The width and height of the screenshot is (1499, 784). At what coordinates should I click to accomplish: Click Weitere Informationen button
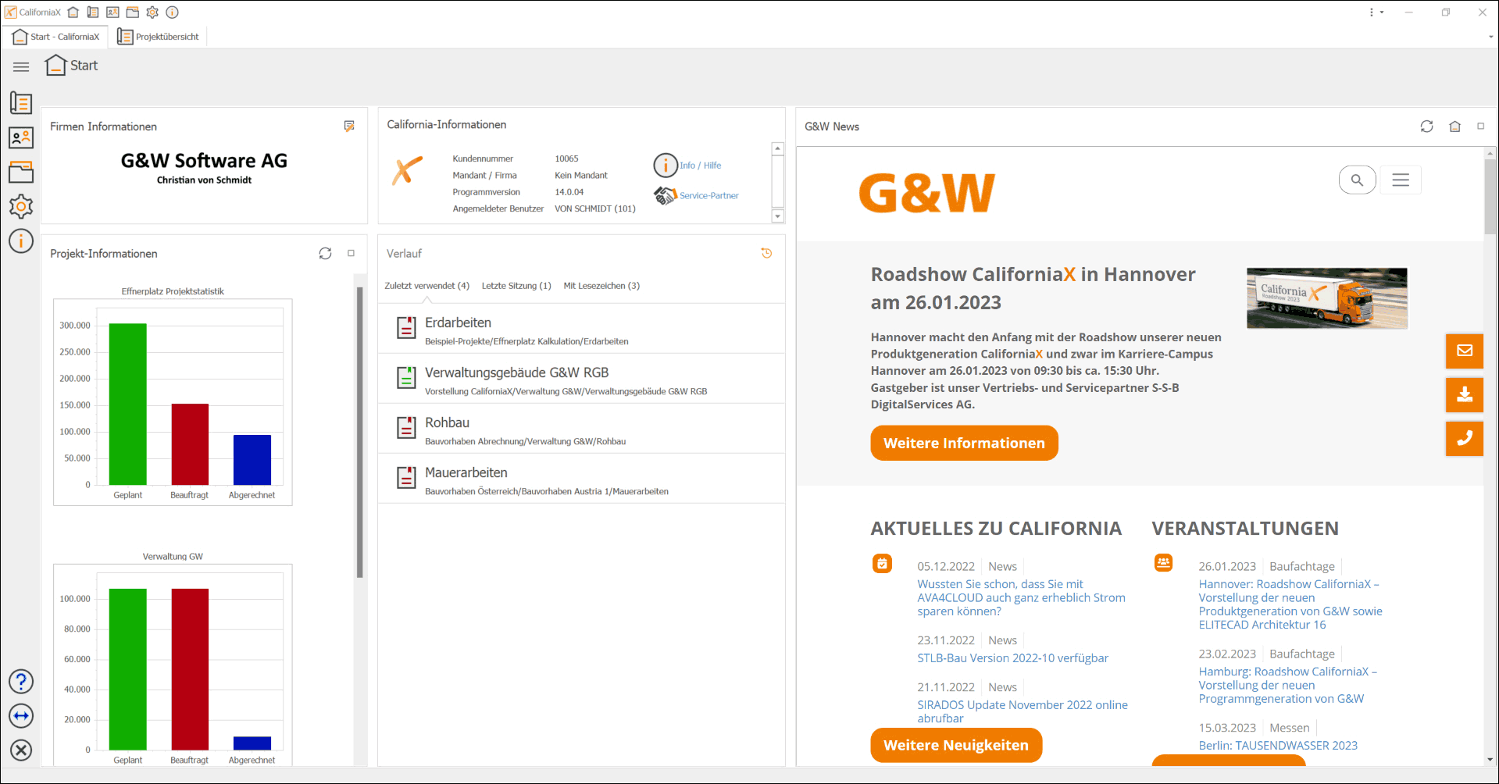coord(964,443)
